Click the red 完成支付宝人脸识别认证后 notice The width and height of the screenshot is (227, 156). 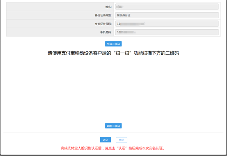click(112, 148)
